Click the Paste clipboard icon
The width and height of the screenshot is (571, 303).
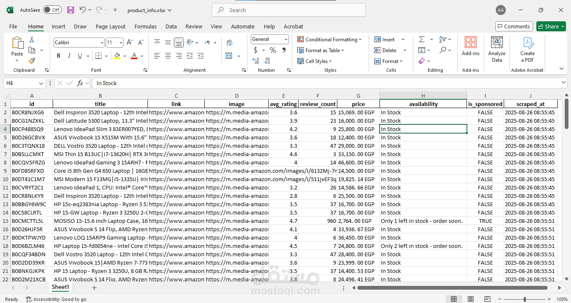tap(18, 43)
